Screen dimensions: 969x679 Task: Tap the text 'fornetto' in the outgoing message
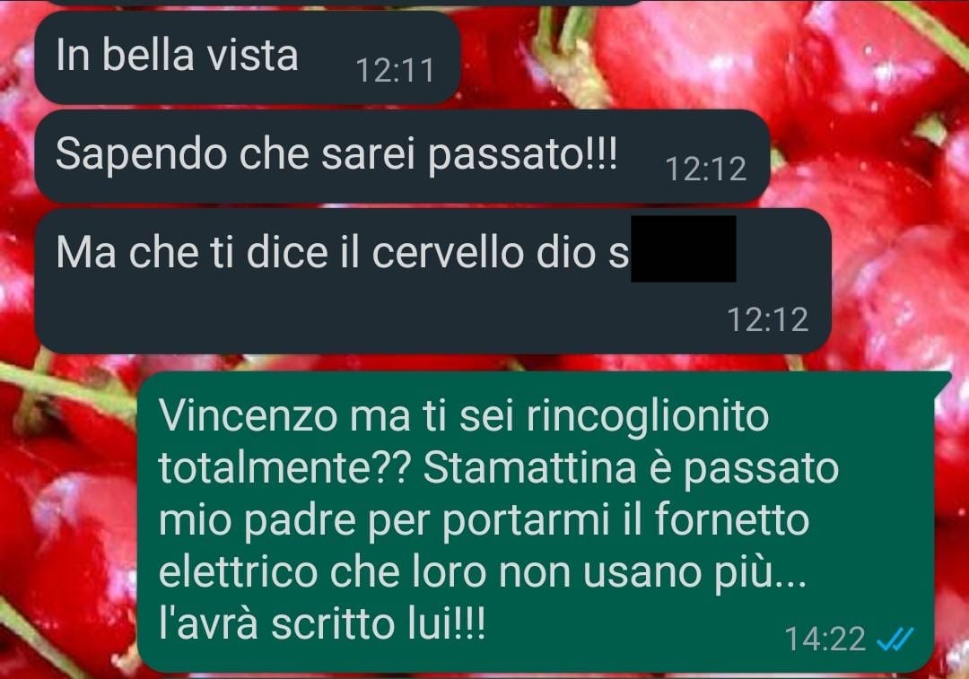[732, 519]
